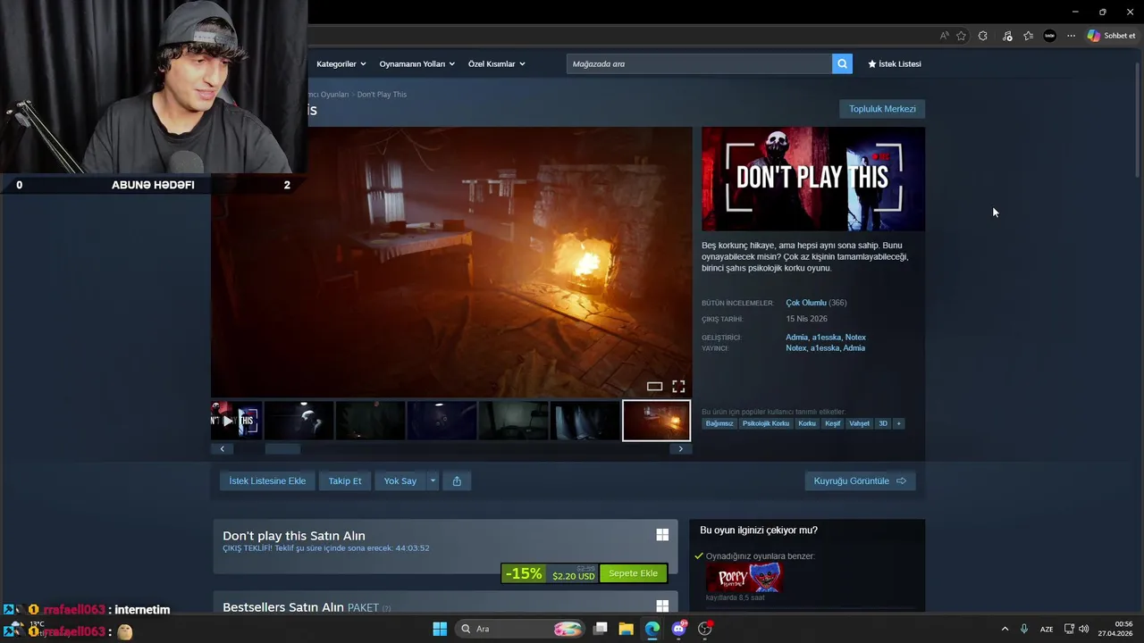The height and width of the screenshot is (643, 1144).
Task: Open fullscreen view of the screenshot
Action: (678, 386)
